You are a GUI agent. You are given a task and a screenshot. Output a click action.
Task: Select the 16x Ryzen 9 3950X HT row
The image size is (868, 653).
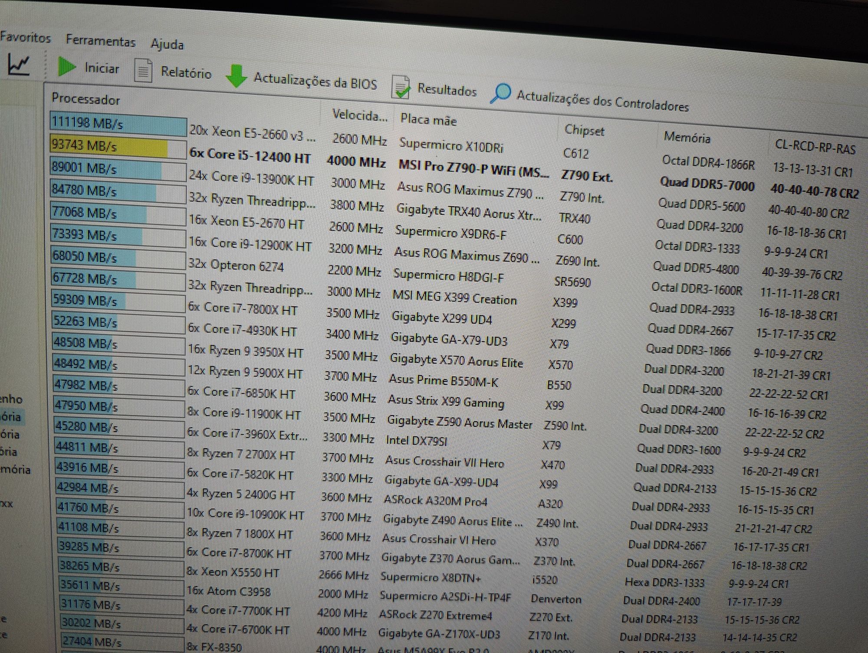(246, 351)
